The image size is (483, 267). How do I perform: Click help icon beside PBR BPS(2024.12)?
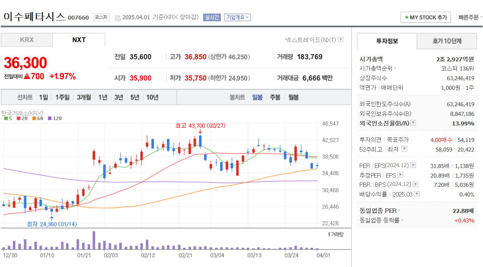(x=415, y=184)
